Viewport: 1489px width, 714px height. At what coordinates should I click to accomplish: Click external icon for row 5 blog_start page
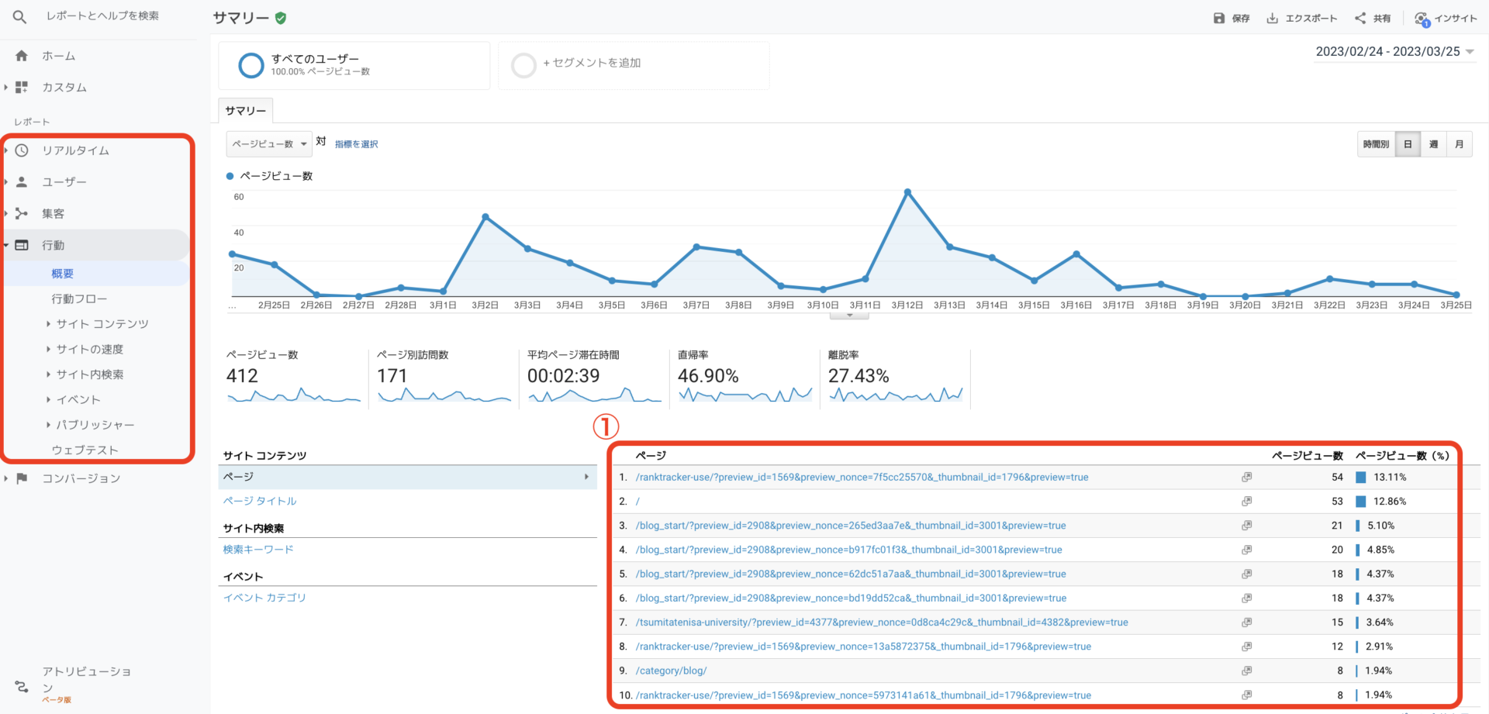pyautogui.click(x=1246, y=574)
